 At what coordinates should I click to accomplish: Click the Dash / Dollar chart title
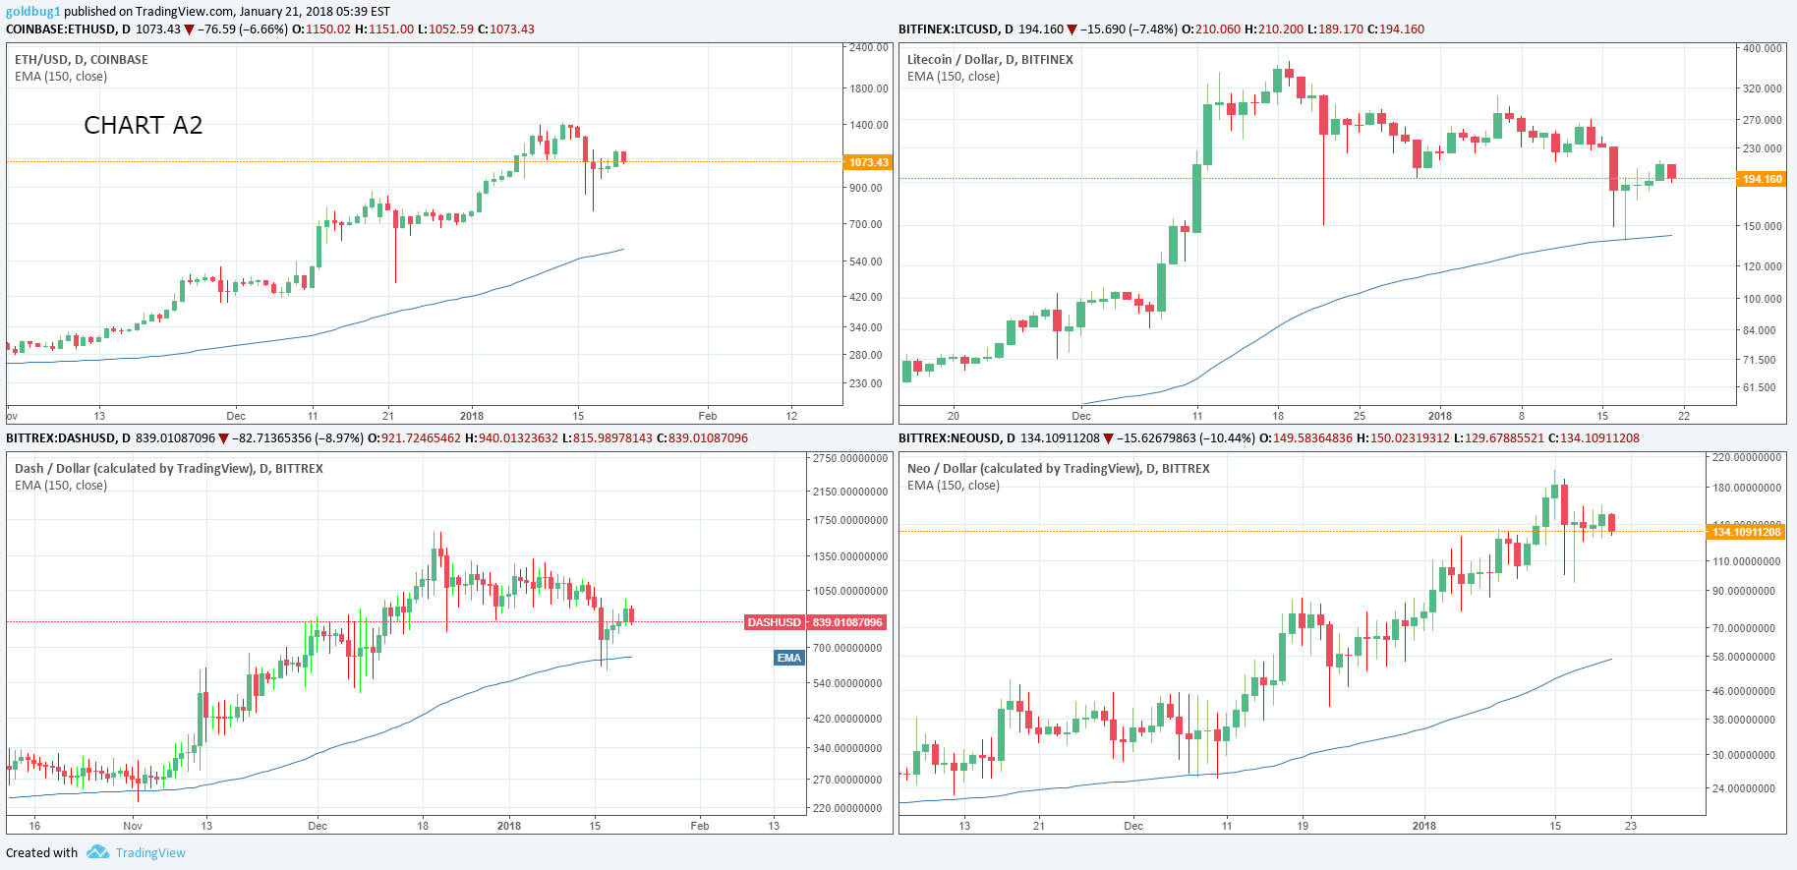(x=169, y=468)
